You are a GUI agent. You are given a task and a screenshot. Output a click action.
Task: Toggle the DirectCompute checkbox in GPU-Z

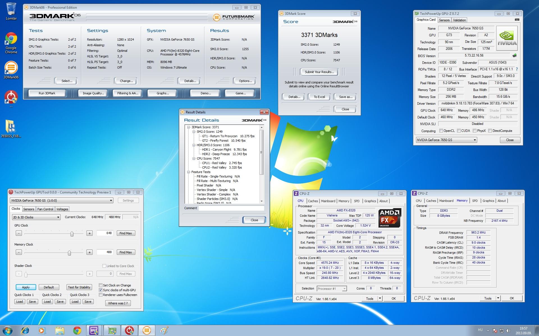490,131
